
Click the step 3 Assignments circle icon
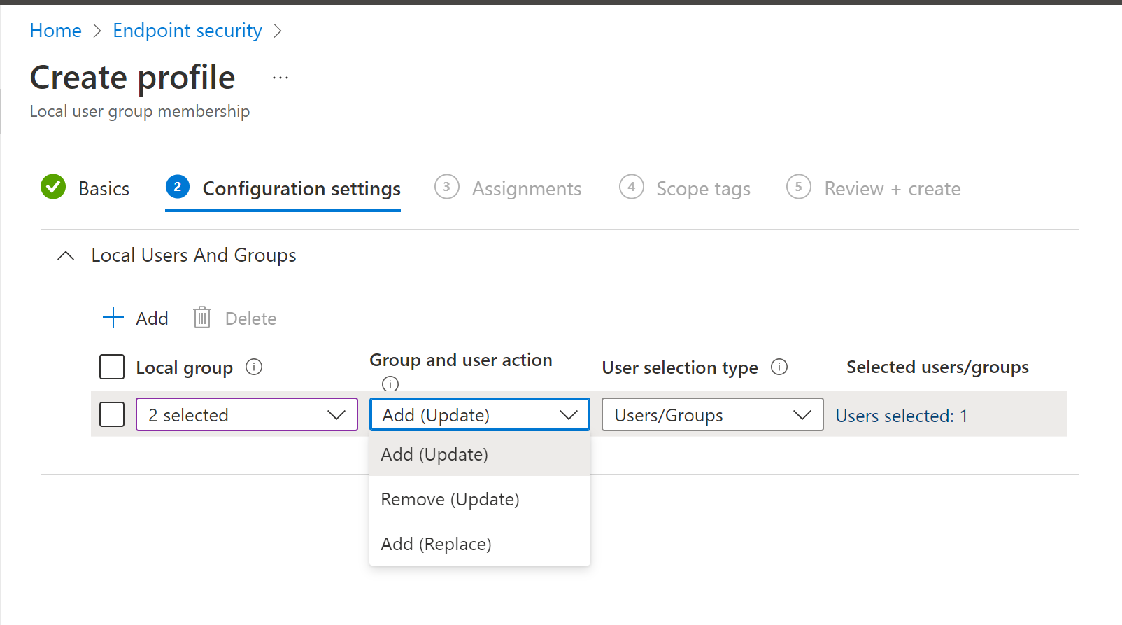point(446,188)
